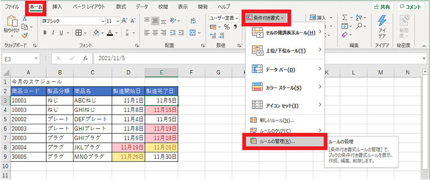Open the font size 11 dropdown
Image resolution: width=430 pixels, height=180 pixels.
[118, 21]
